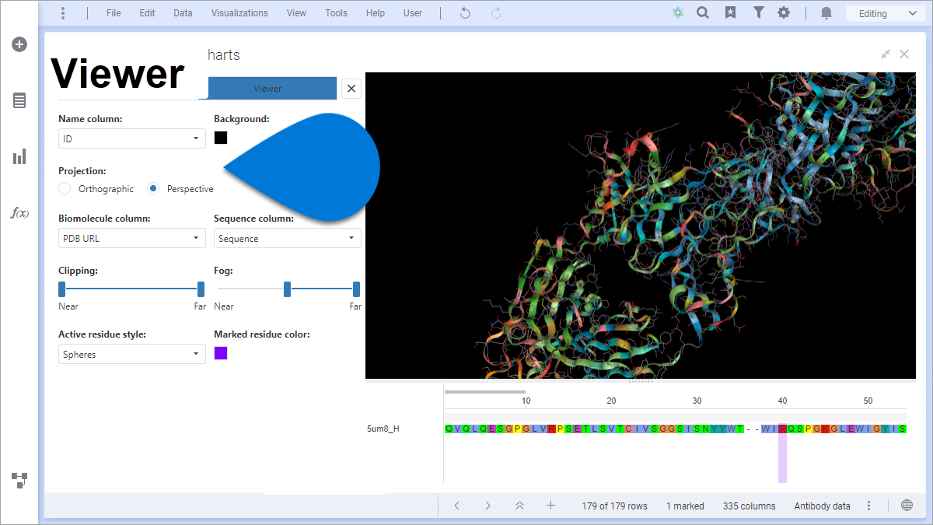Open notifications via the bell icon

click(826, 12)
